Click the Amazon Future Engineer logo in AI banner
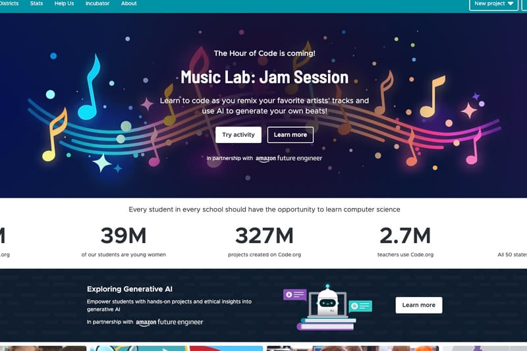This screenshot has width=527, height=351. point(169,322)
